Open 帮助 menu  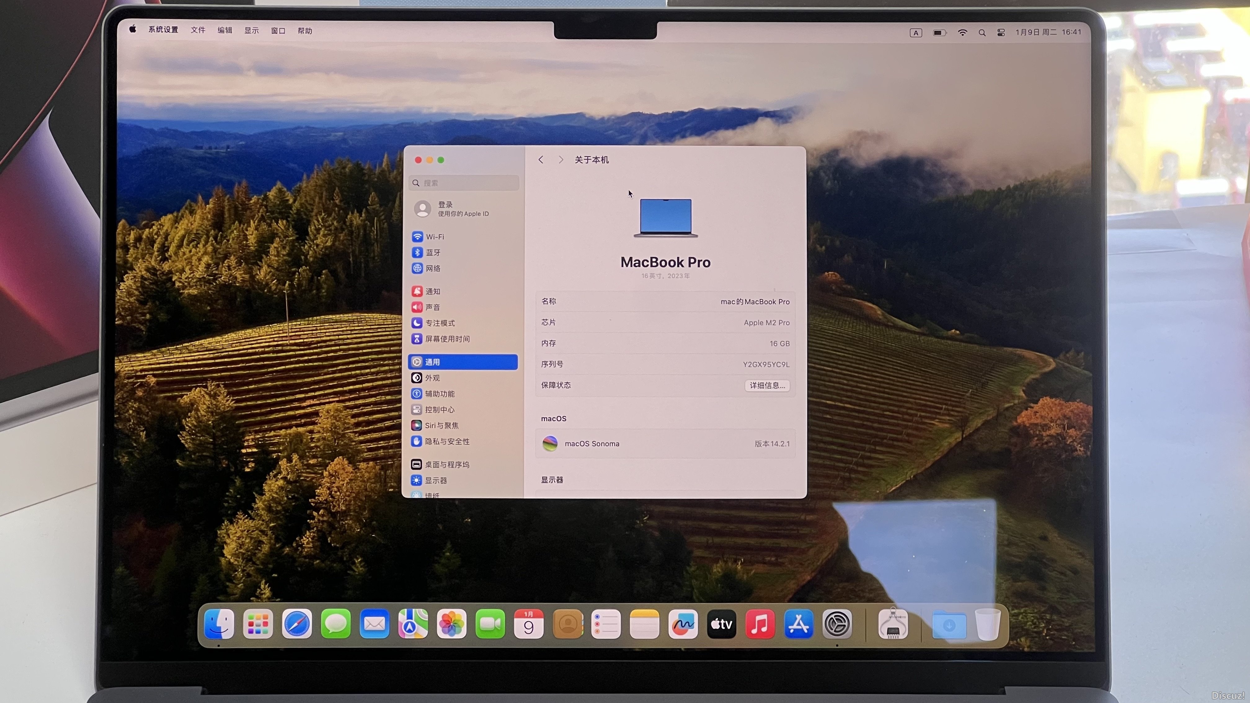[305, 31]
